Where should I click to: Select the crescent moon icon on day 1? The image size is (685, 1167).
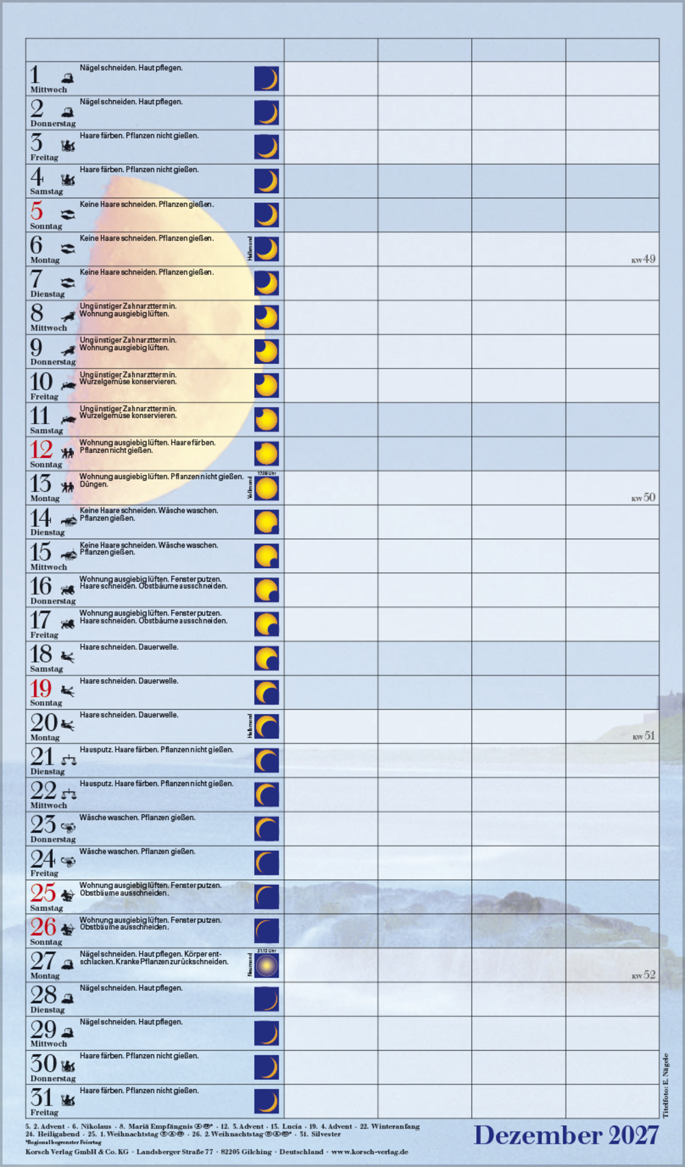tap(266, 79)
